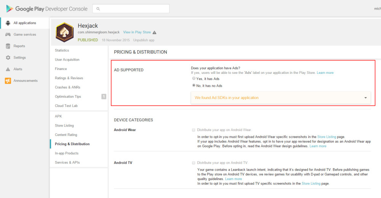Click the 'Does your application have Ads?' question

[216, 68]
